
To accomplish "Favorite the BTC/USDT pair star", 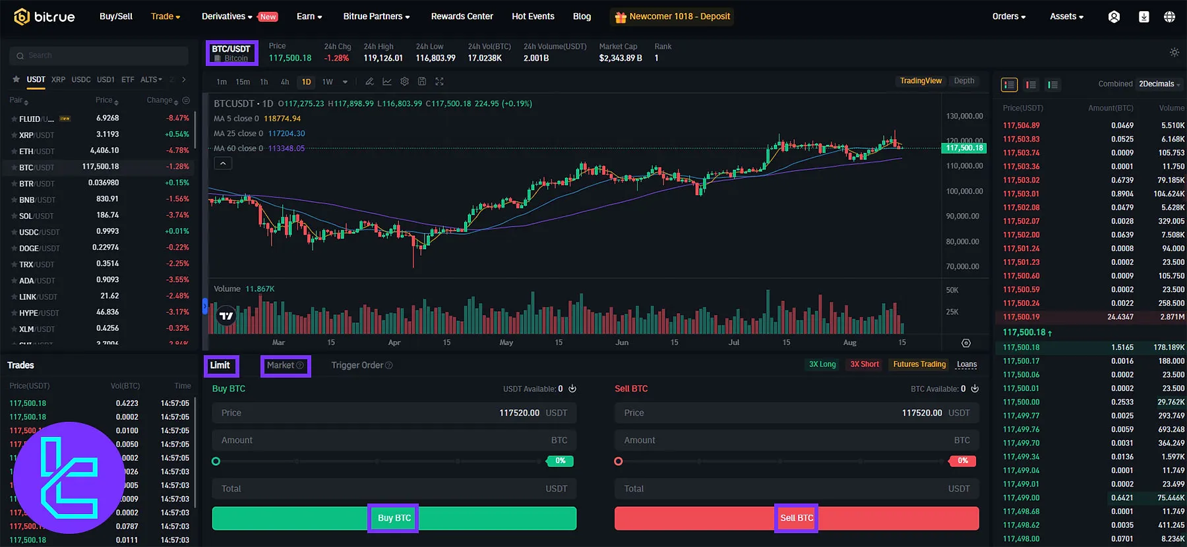I will click(14, 167).
